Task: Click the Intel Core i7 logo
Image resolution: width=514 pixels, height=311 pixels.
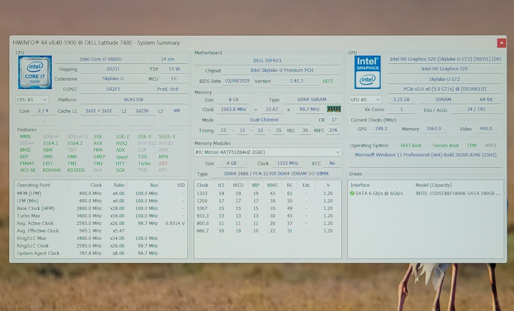Action: coord(35,72)
